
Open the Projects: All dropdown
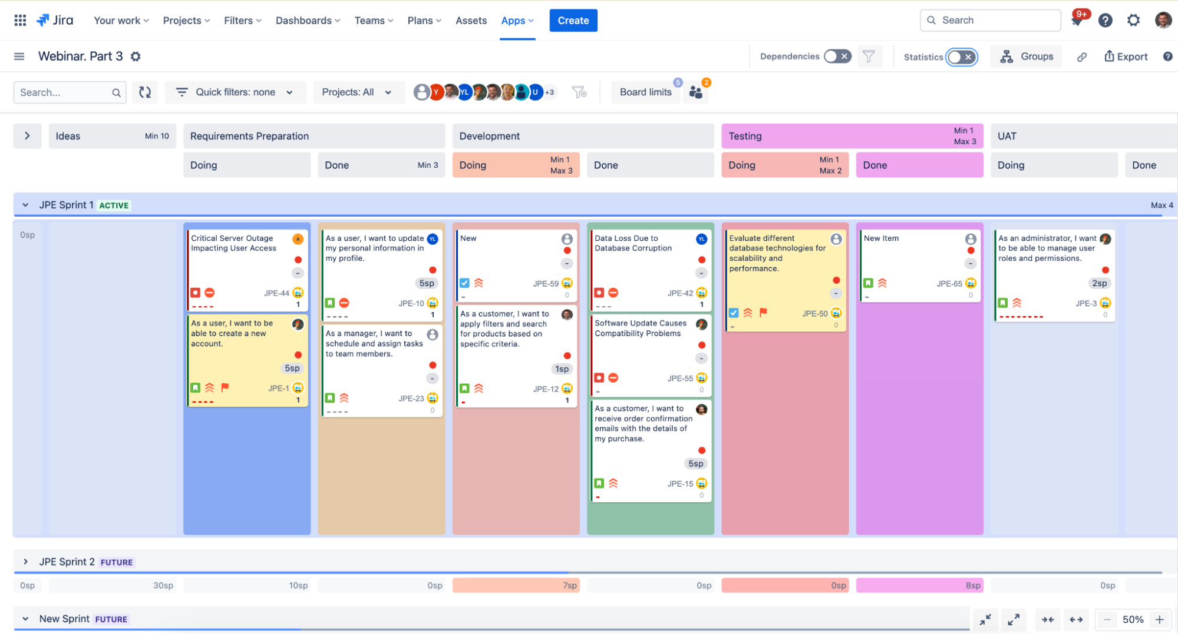pos(357,92)
